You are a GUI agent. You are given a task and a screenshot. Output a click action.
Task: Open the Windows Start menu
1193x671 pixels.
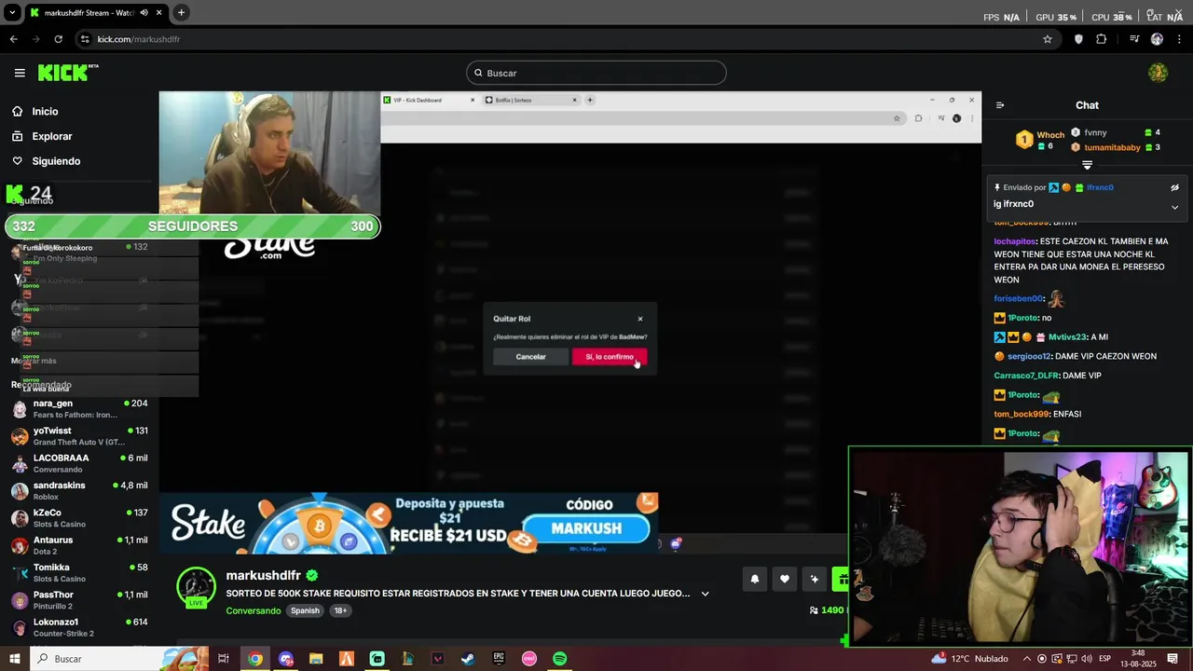click(x=15, y=659)
